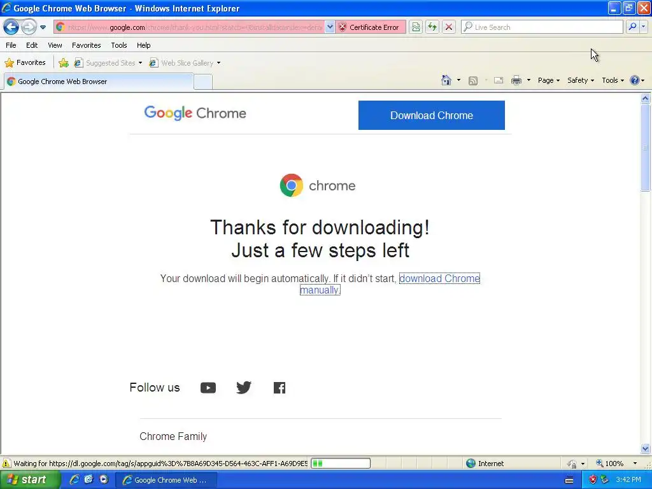Image resolution: width=652 pixels, height=489 pixels.
Task: Click the vertical scrollbar thumb
Action: [x=646, y=148]
